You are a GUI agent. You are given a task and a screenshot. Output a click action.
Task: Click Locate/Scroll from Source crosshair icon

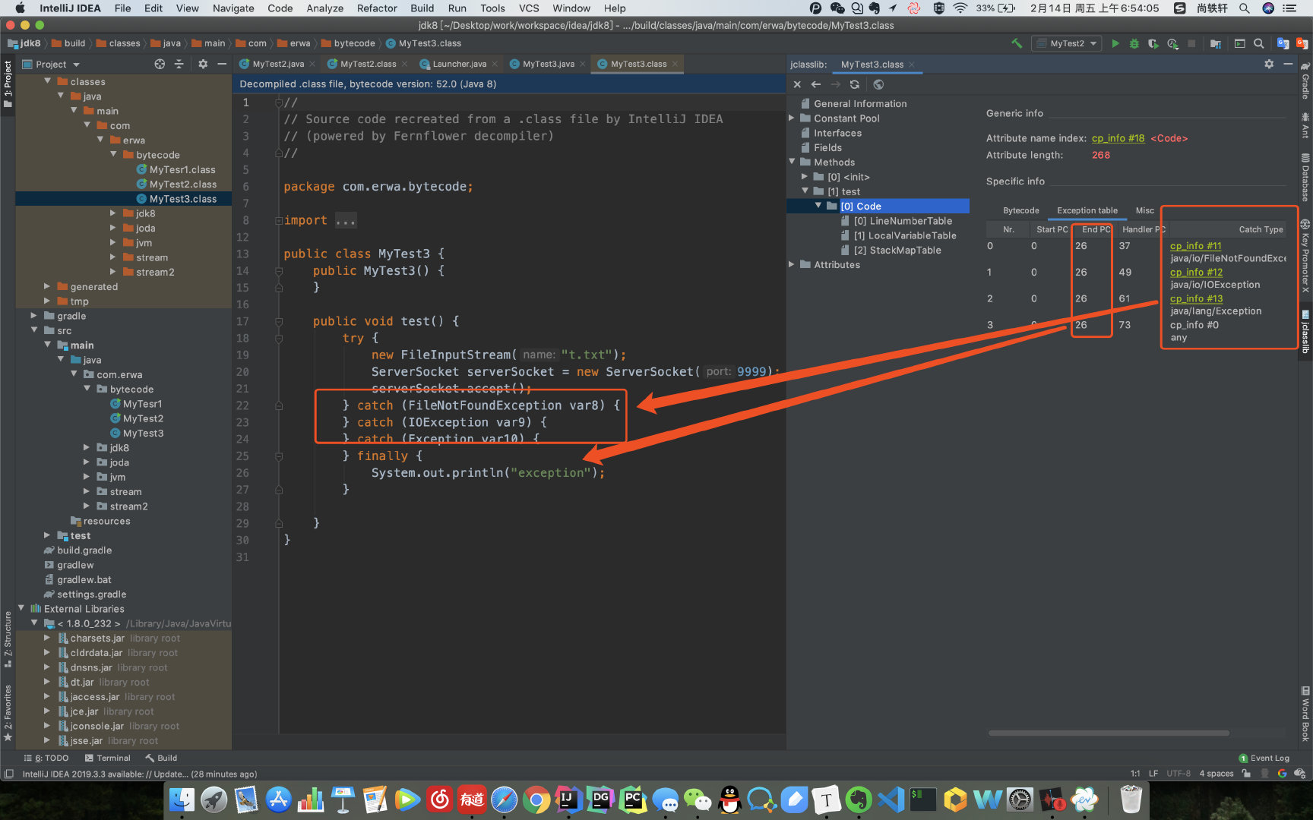coord(160,64)
